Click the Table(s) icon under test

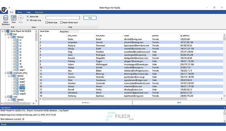pos(14,37)
